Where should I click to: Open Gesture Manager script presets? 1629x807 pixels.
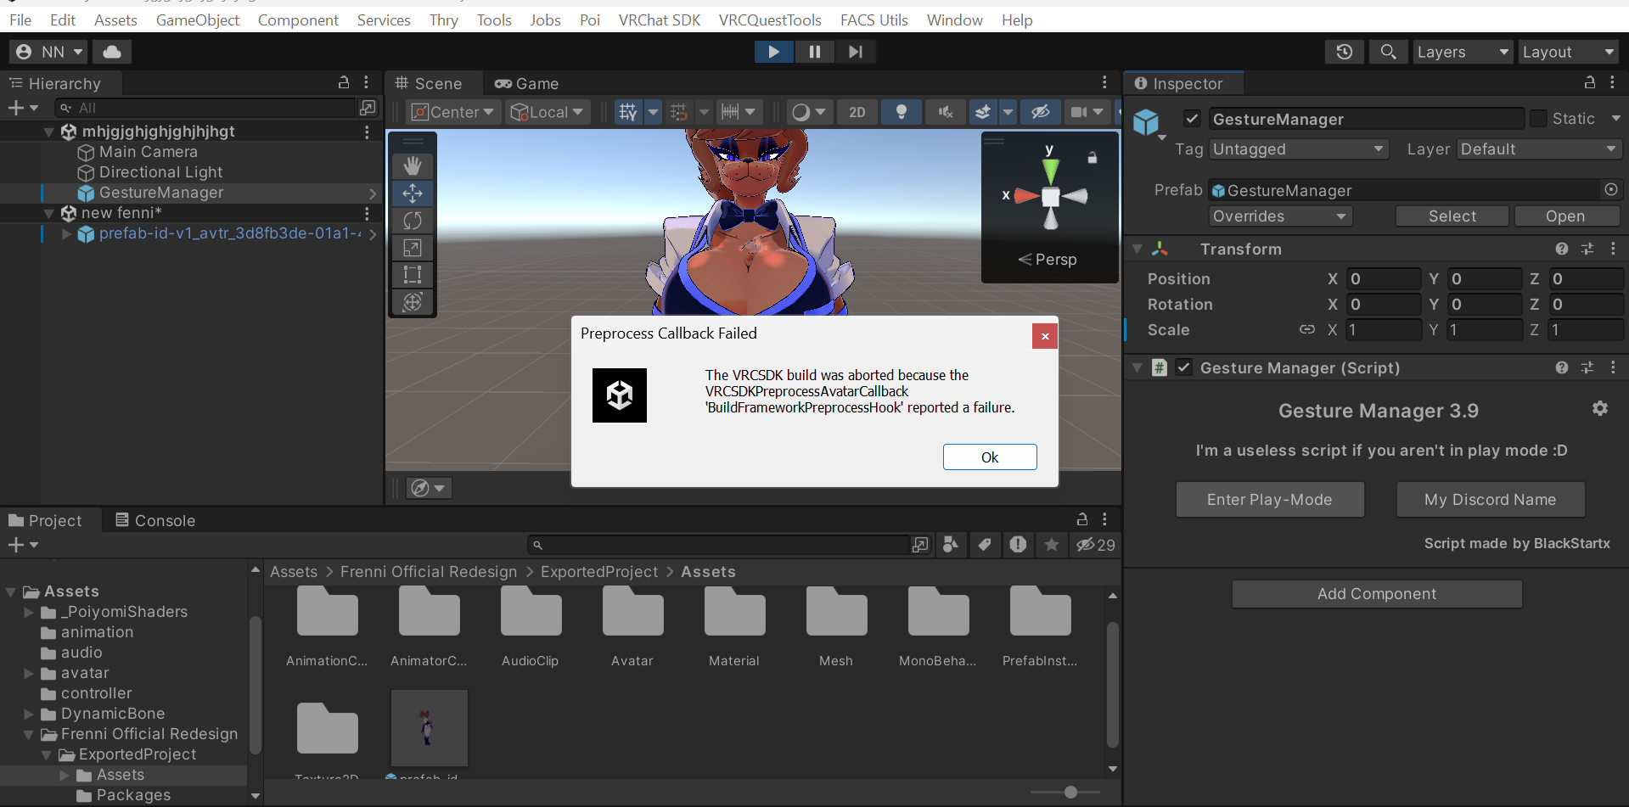point(1587,367)
